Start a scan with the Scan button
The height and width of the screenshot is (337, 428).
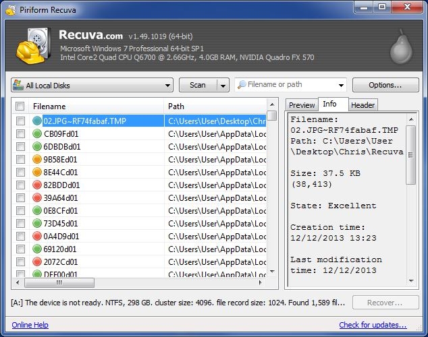pyautogui.click(x=198, y=86)
